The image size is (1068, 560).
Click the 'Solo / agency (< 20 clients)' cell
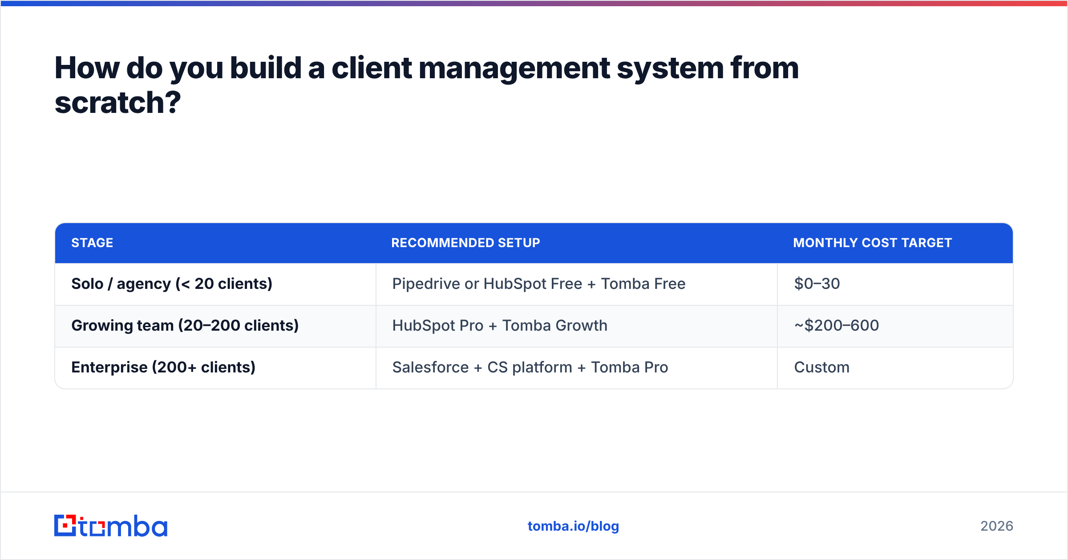tap(215, 284)
